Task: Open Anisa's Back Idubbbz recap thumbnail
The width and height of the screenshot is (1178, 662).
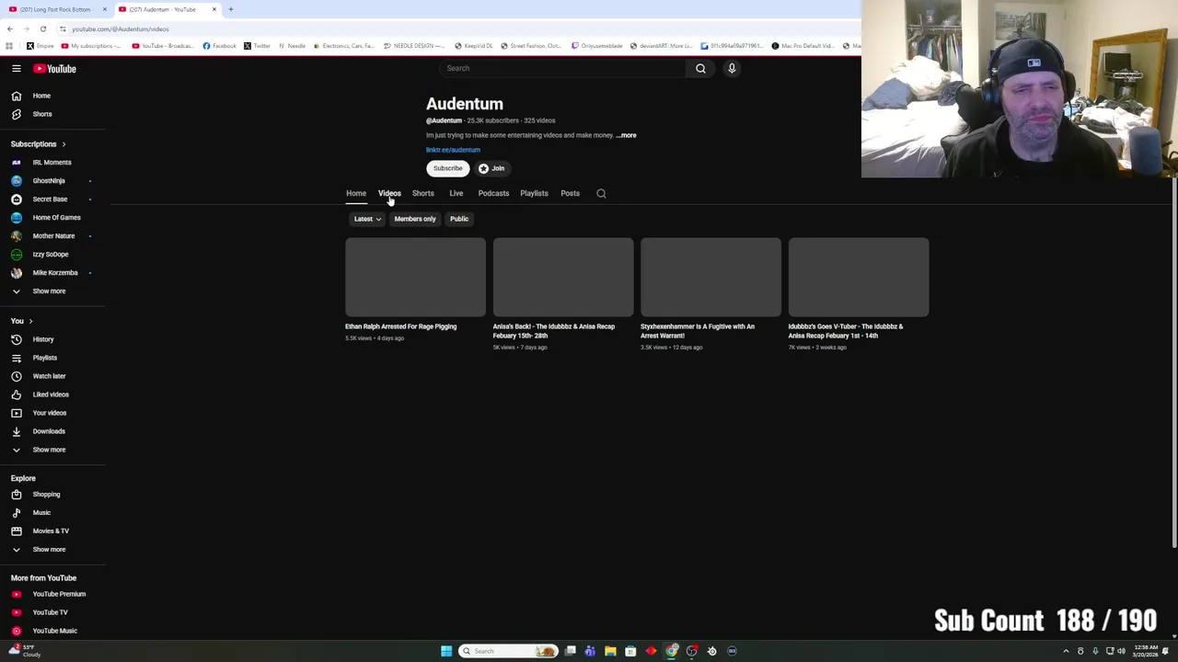Action: (563, 277)
